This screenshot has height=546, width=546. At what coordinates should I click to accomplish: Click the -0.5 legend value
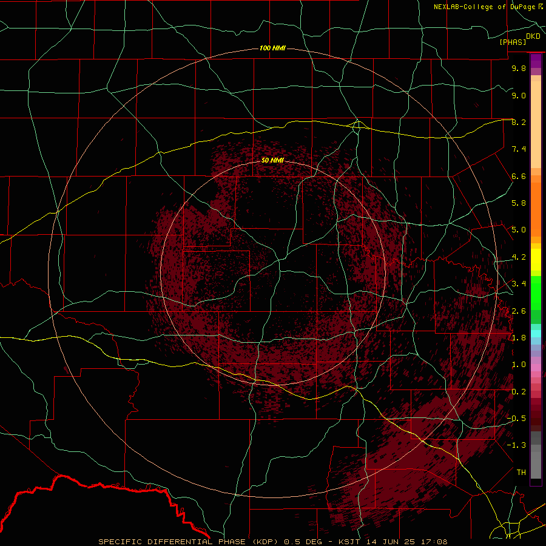(516, 419)
